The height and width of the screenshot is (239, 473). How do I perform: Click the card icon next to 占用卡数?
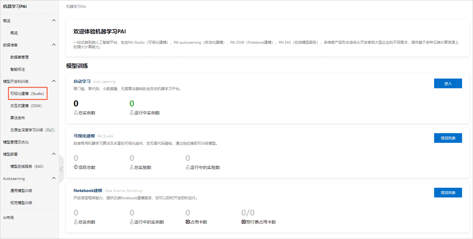187,222
